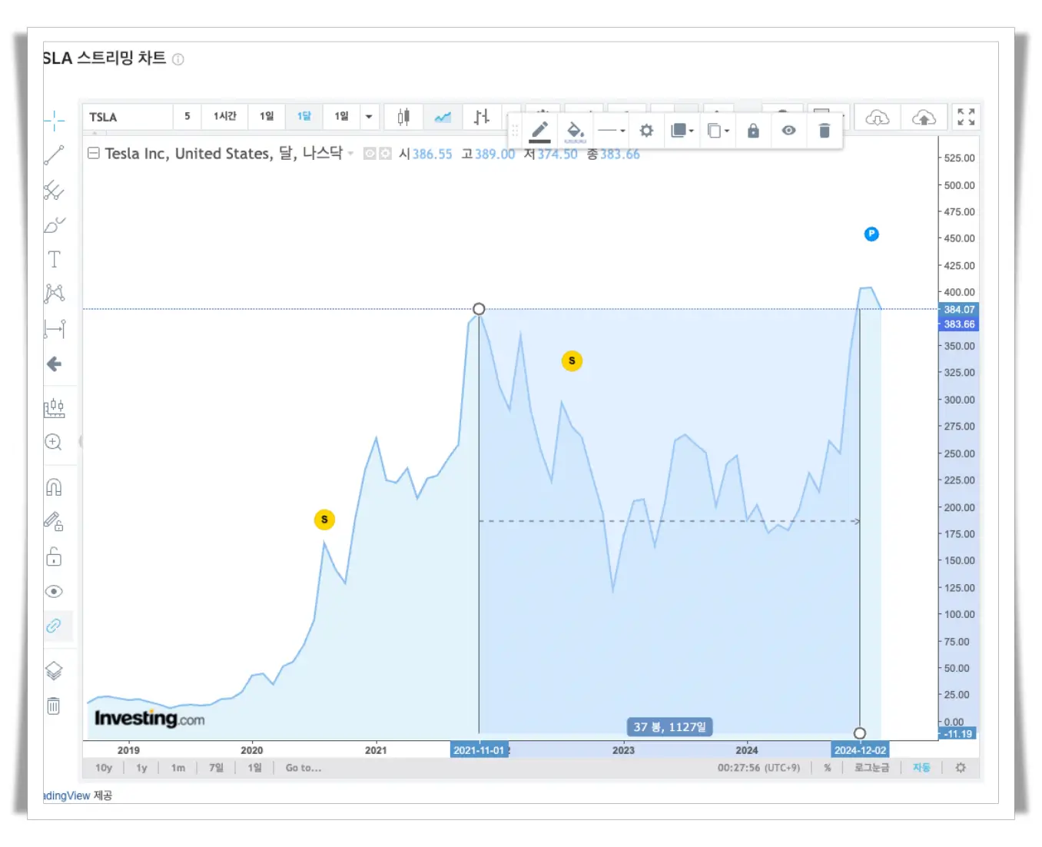Screen dimensions: 1042x847
Task: Toggle the chain link sync-drawings icon
Action: click(54, 626)
